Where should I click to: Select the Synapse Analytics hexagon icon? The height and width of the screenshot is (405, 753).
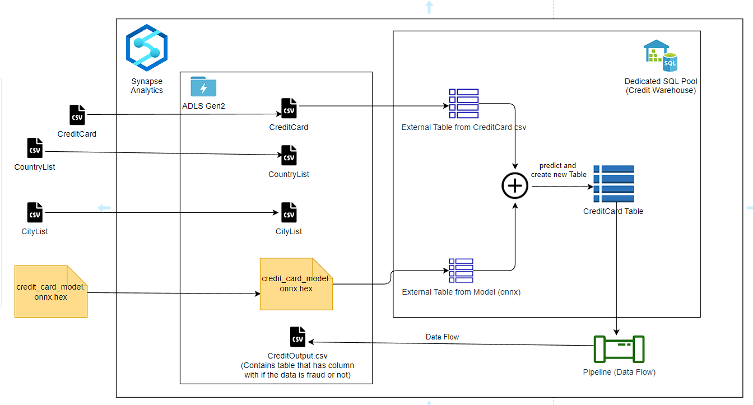click(x=147, y=48)
